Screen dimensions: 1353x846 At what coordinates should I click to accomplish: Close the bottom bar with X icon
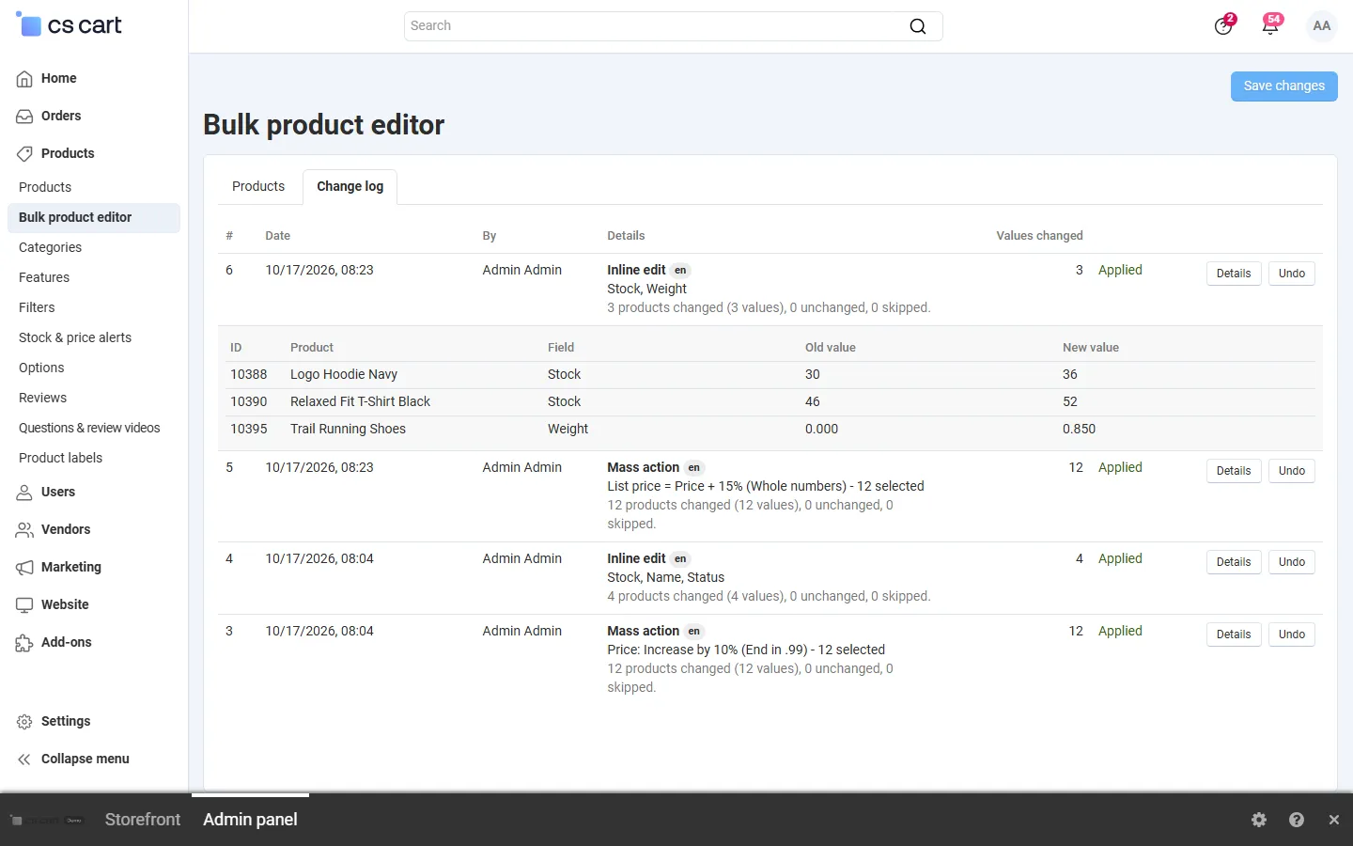click(x=1334, y=820)
